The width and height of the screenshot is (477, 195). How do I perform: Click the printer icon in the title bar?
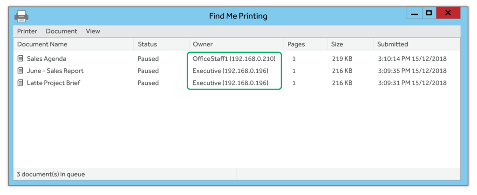pyautogui.click(x=21, y=16)
